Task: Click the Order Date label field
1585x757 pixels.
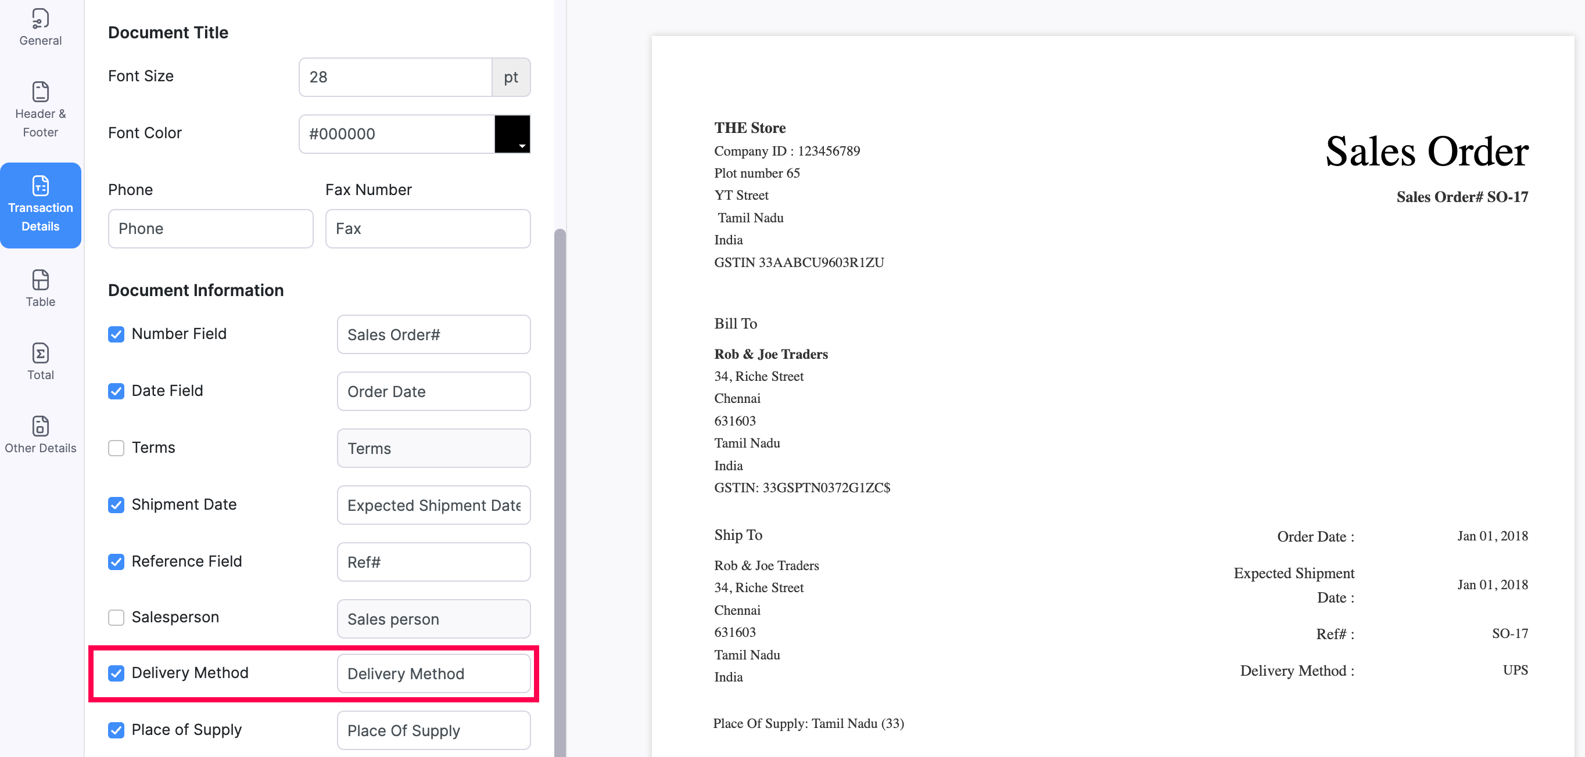Action: point(432,391)
